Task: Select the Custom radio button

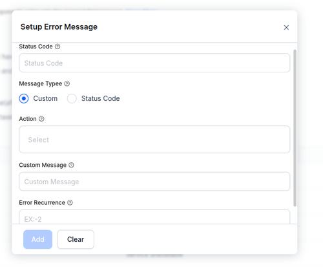Action: (24, 98)
